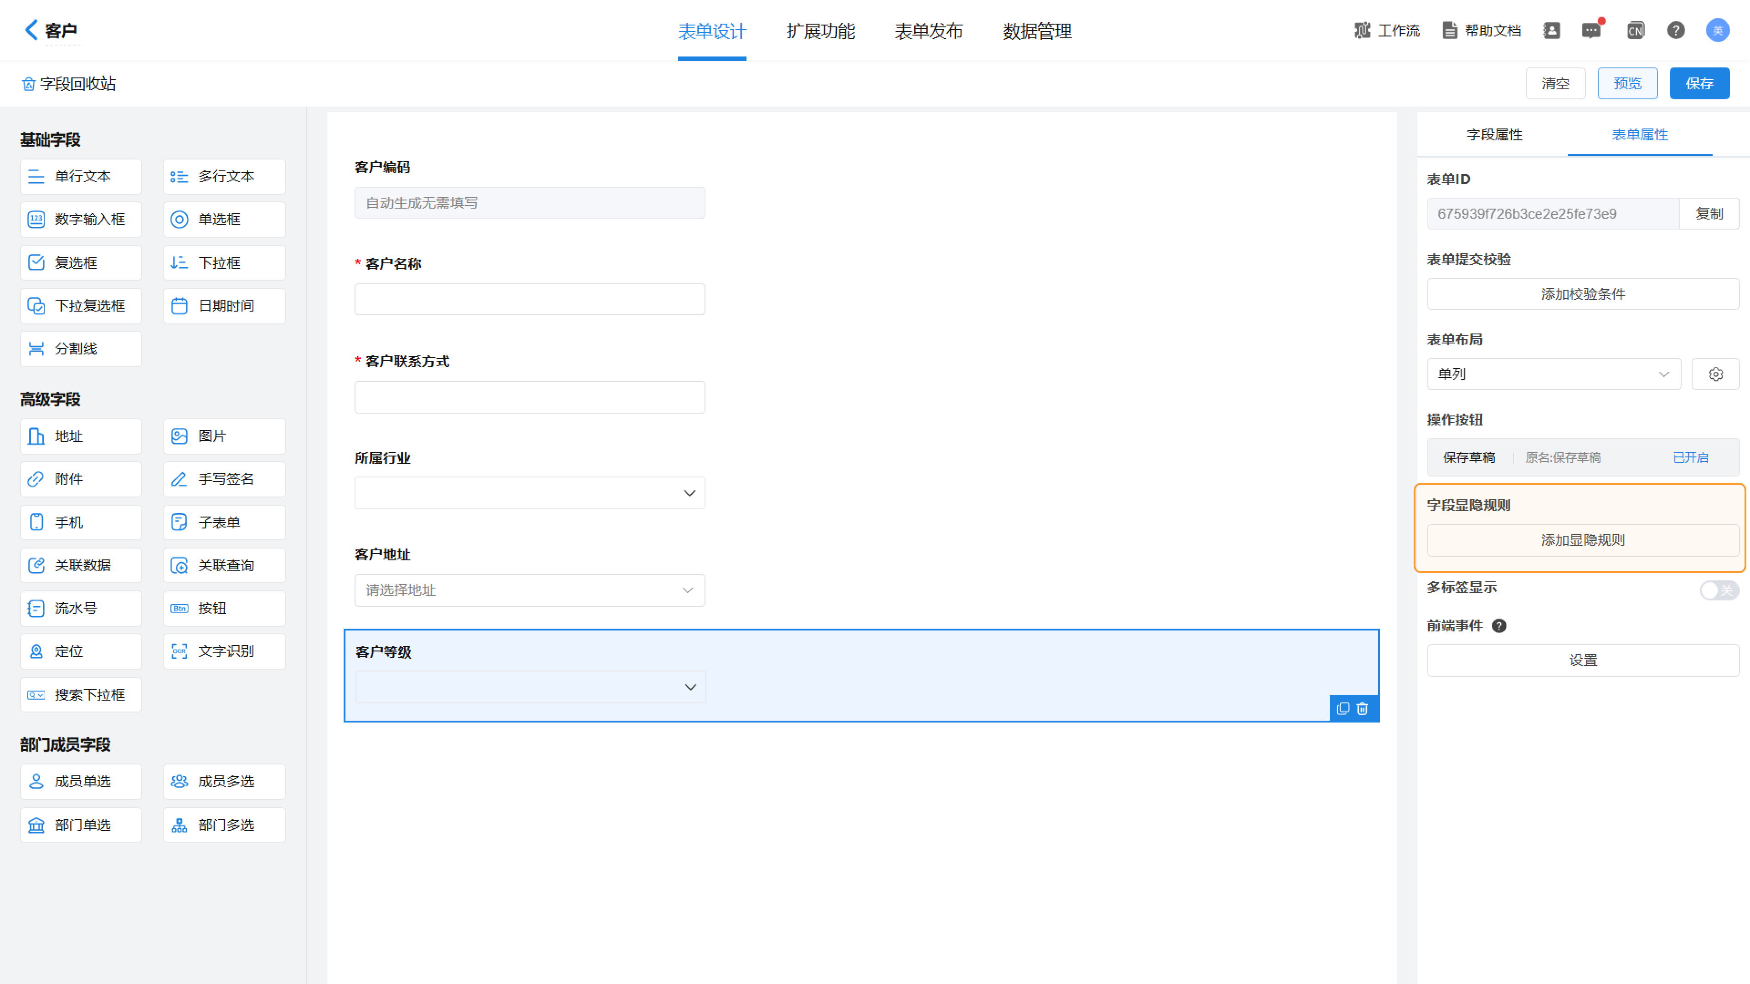
Task: Open the messages chat bubble icon
Action: click(1591, 31)
